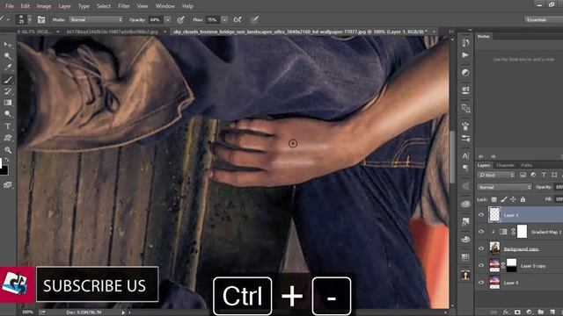Add layer style fx icon
563x316 pixels.
coord(506,312)
